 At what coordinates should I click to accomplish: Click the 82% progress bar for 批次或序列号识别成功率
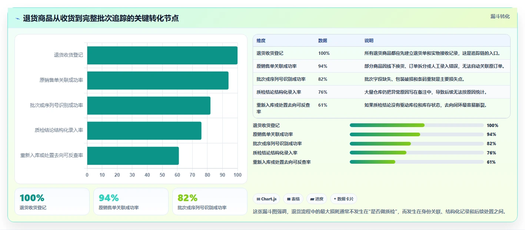coord(417,144)
